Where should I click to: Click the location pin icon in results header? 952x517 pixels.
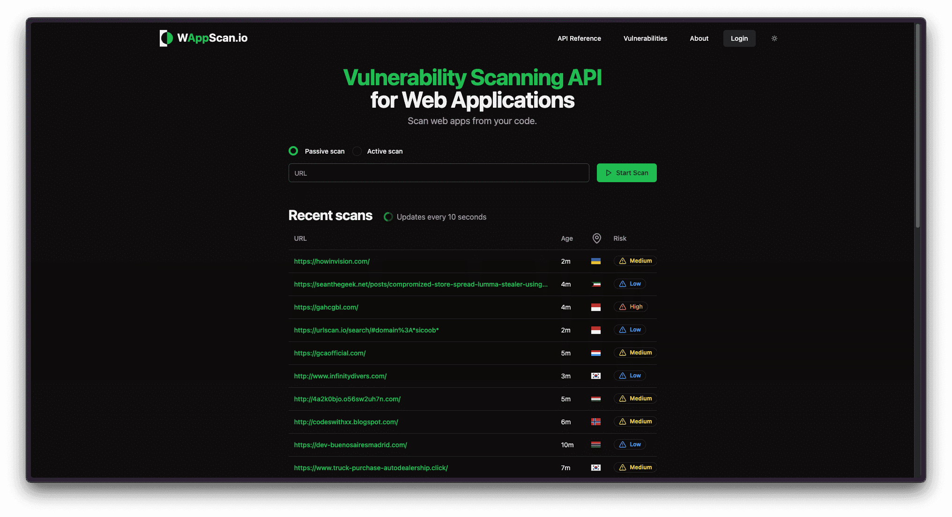pyautogui.click(x=595, y=238)
